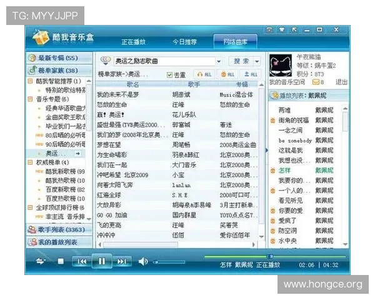Viewport: 375px width, 300px height.
Task: Pause the currently playing song
Action: [x=101, y=261]
